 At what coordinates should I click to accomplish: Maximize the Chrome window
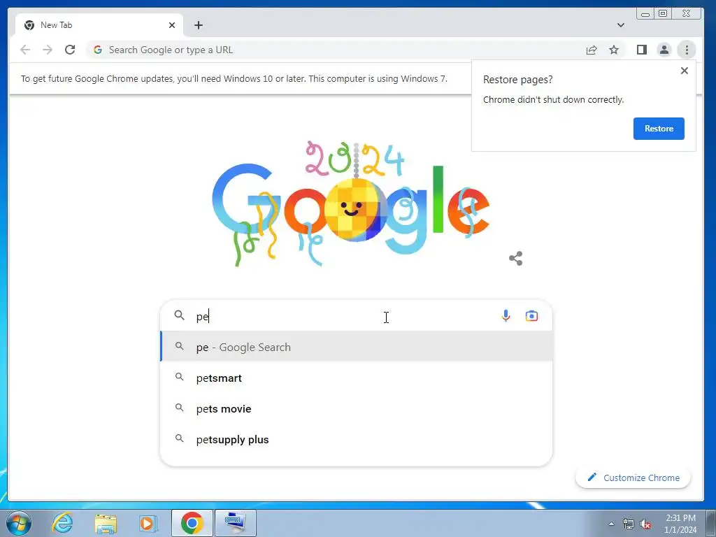(663, 14)
